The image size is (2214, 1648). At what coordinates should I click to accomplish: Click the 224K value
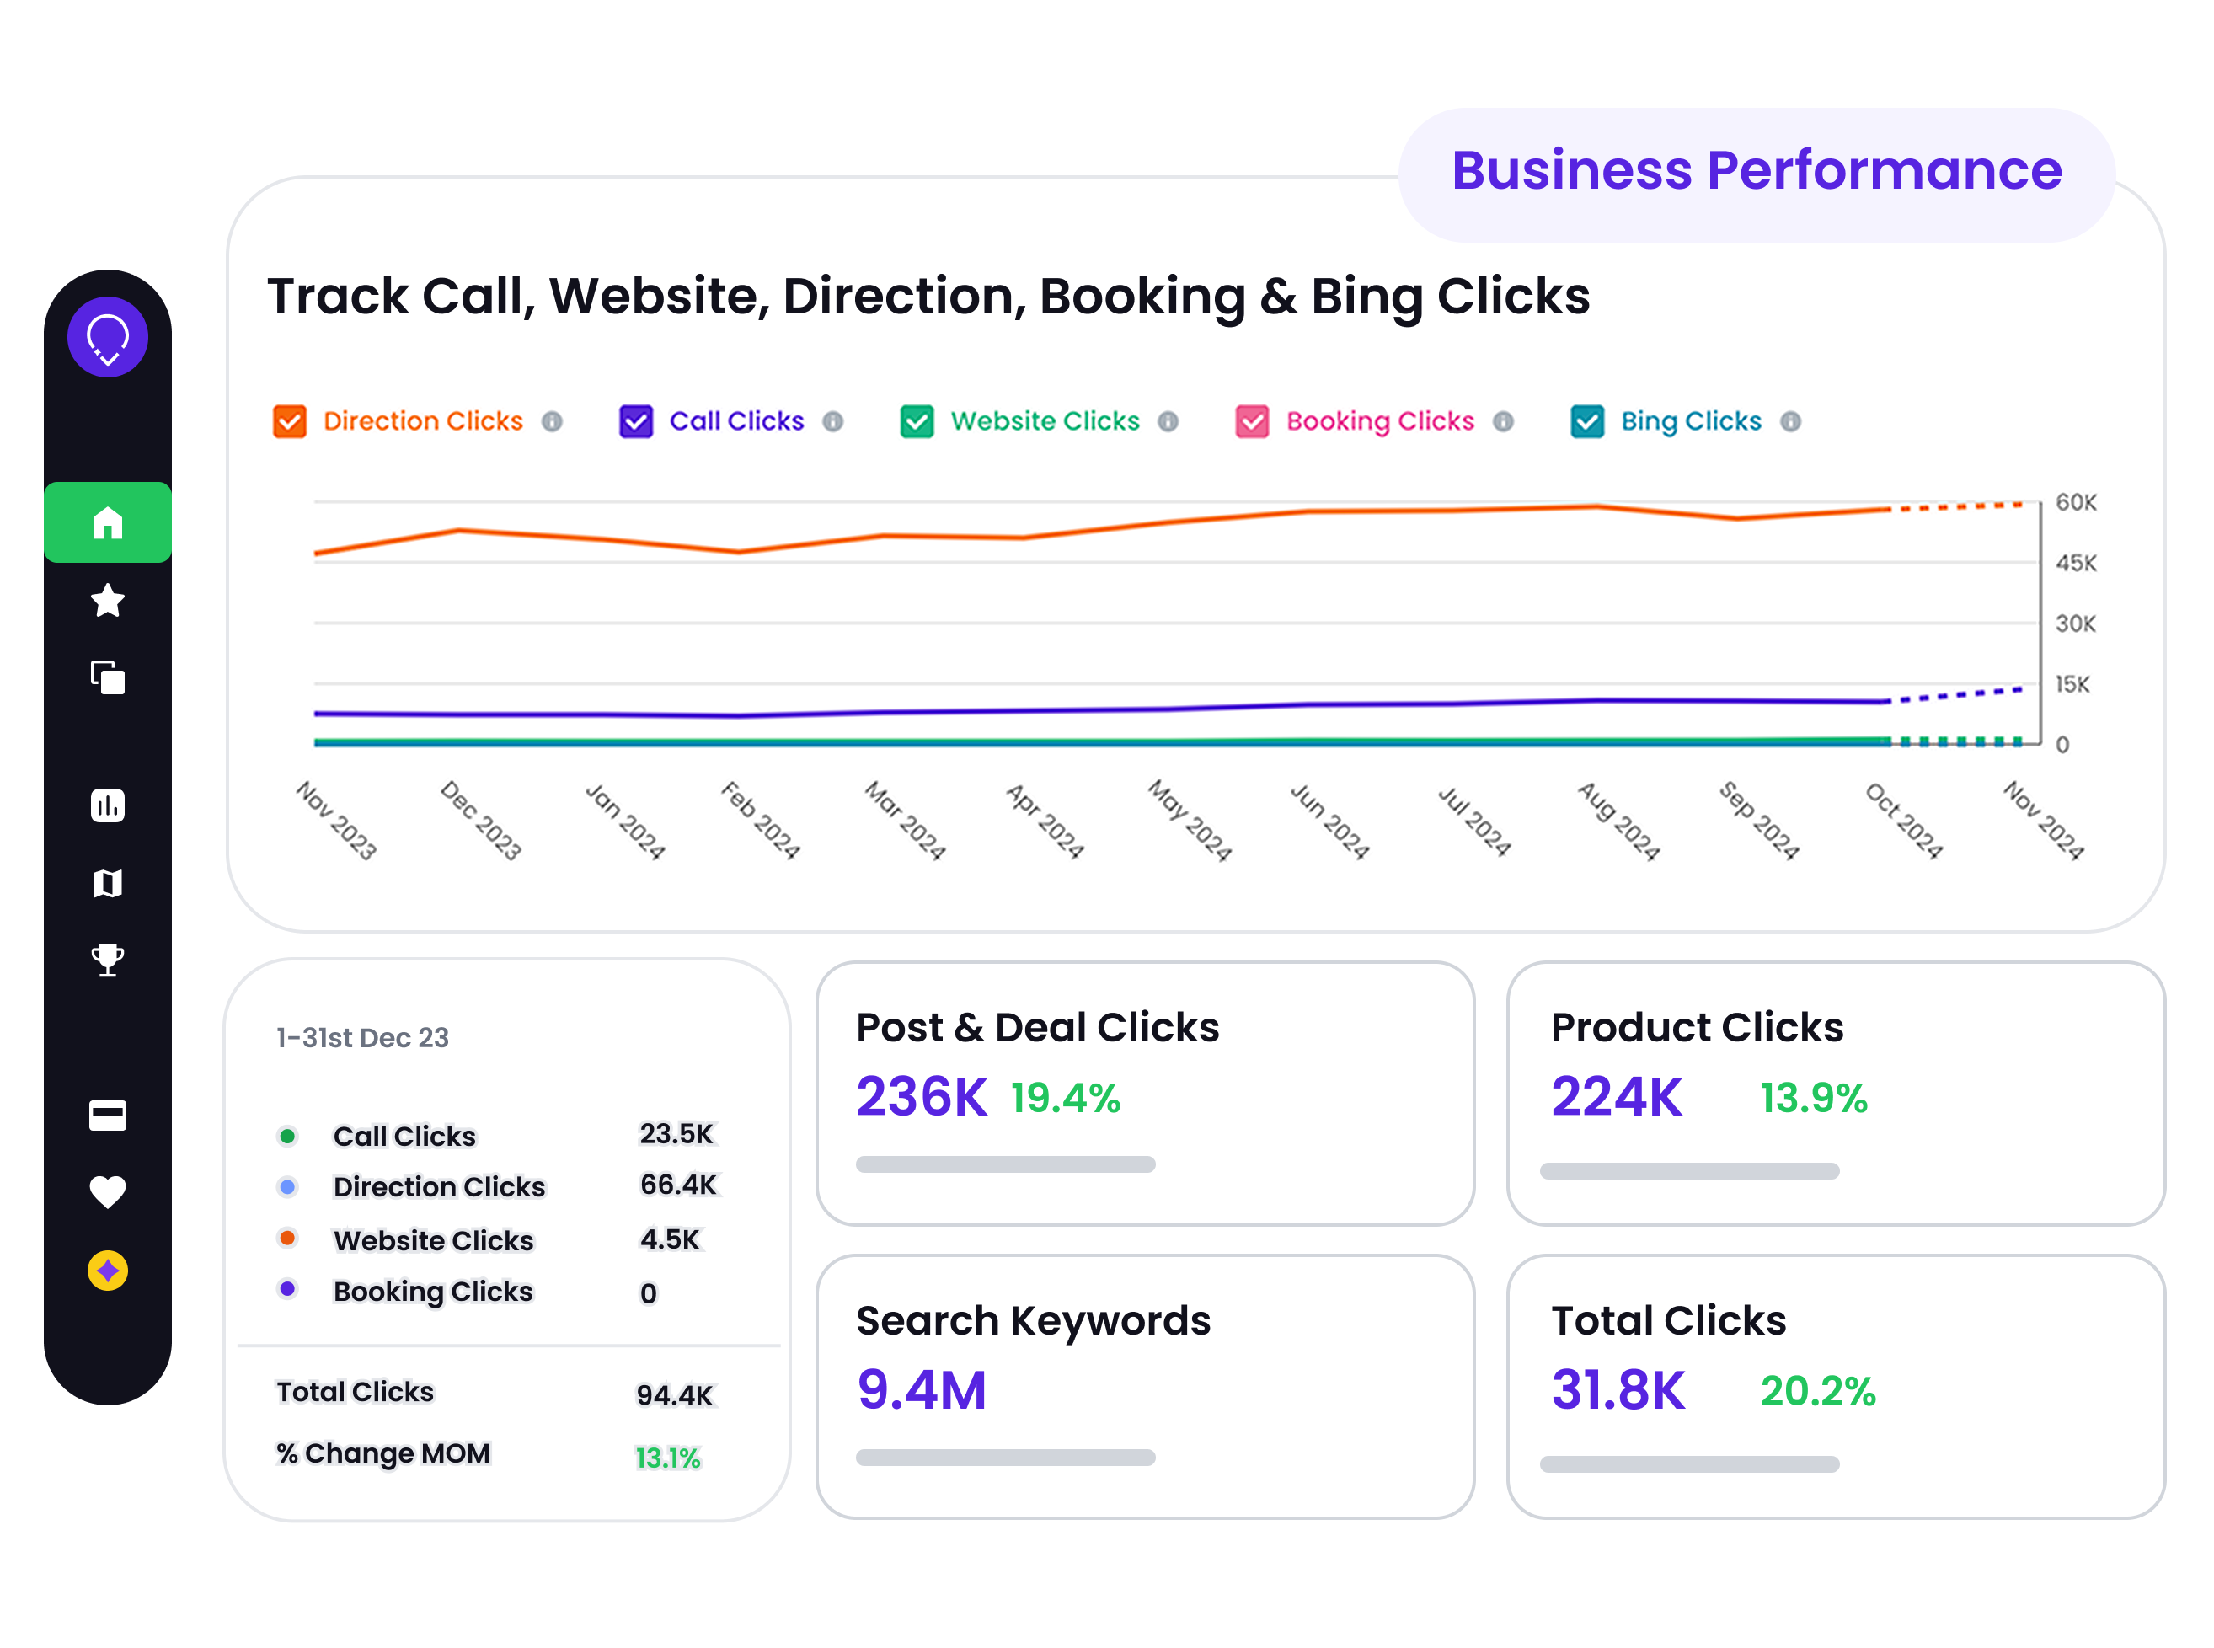(1617, 1097)
